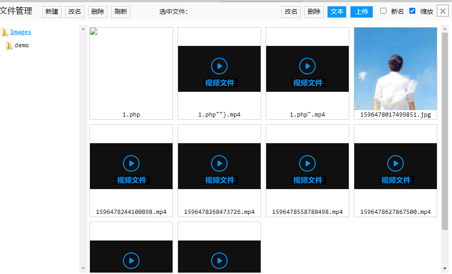Click play icon on 1596478558788498.mp4
The height and width of the screenshot is (274, 452).
307,163
